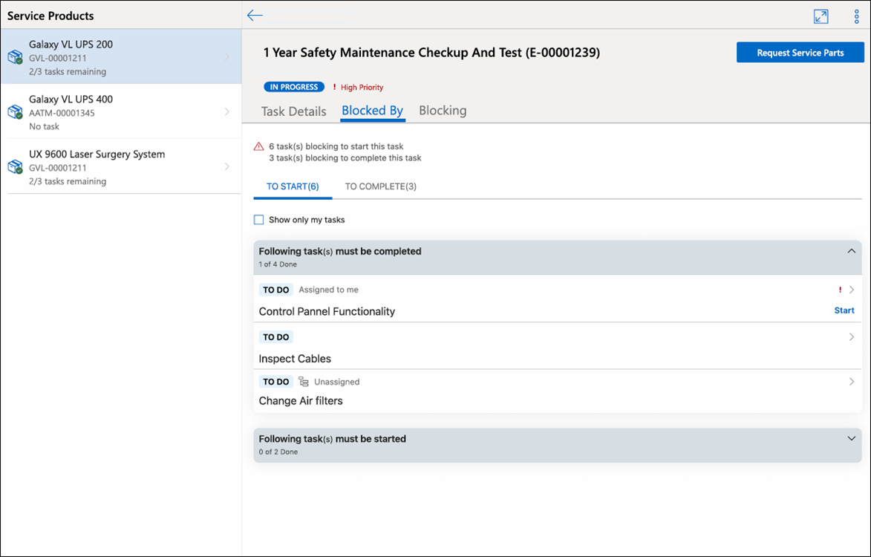The image size is (871, 557).
Task: Click the Galaxy VL UPS 400 product icon
Action: click(x=16, y=111)
